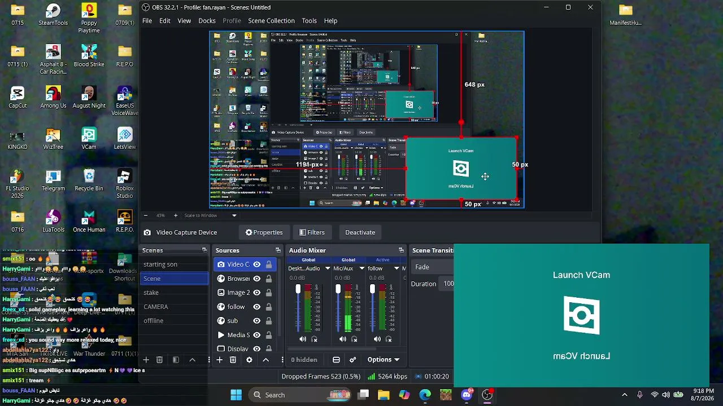The image size is (723, 406).
Task: Toggle visibility of the follow source
Action: [x=256, y=307]
